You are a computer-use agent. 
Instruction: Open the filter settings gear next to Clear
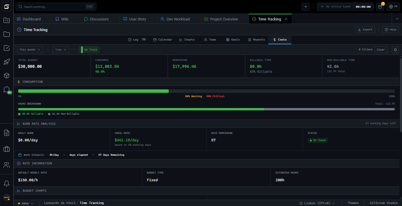(x=395, y=49)
